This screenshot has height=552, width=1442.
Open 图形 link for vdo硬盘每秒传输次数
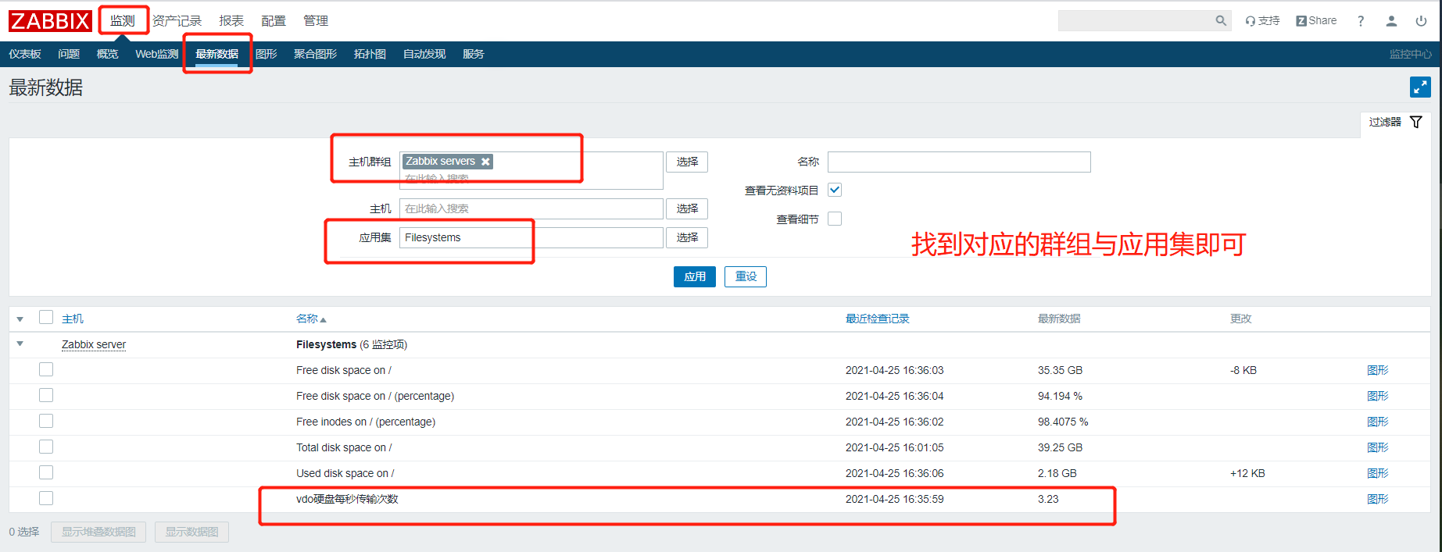tap(1378, 499)
